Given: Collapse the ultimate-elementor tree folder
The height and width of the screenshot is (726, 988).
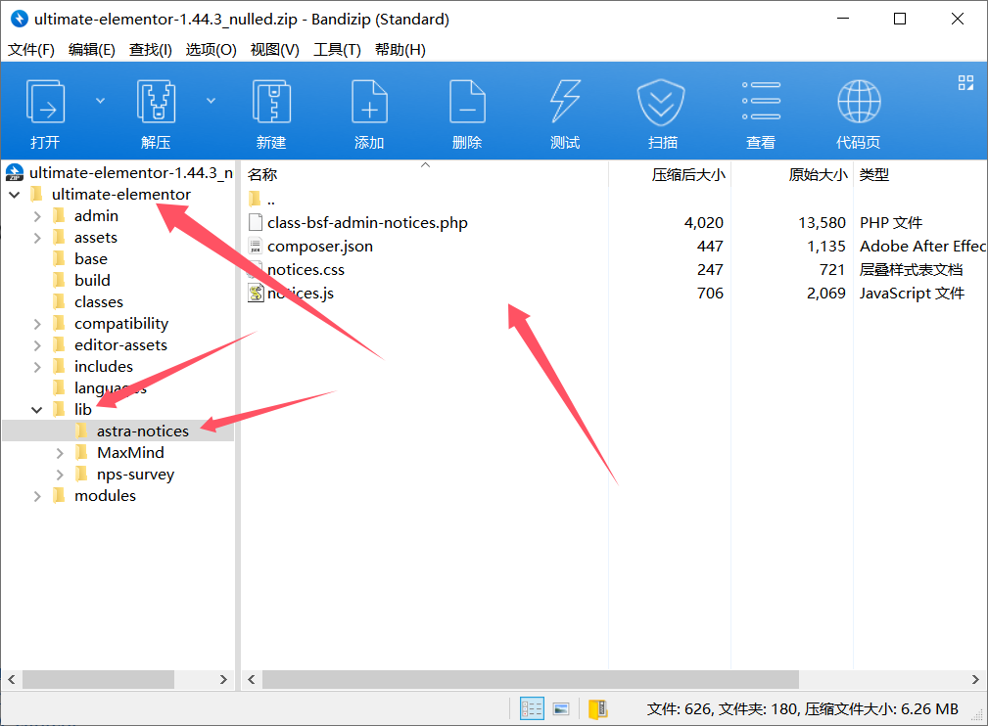Looking at the screenshot, I should tap(15, 195).
